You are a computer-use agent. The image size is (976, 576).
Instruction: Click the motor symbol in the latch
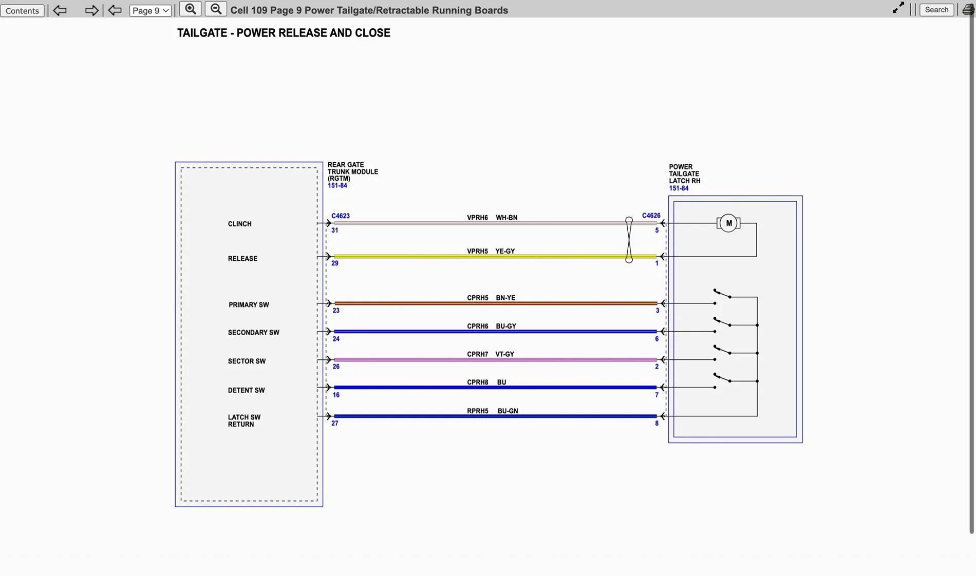pyautogui.click(x=728, y=223)
